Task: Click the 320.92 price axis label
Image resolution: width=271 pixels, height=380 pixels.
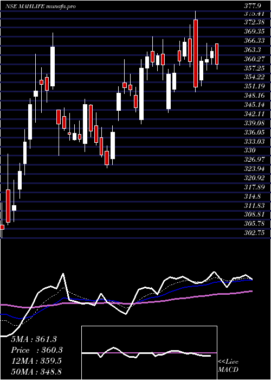Action: pyautogui.click(x=255, y=178)
